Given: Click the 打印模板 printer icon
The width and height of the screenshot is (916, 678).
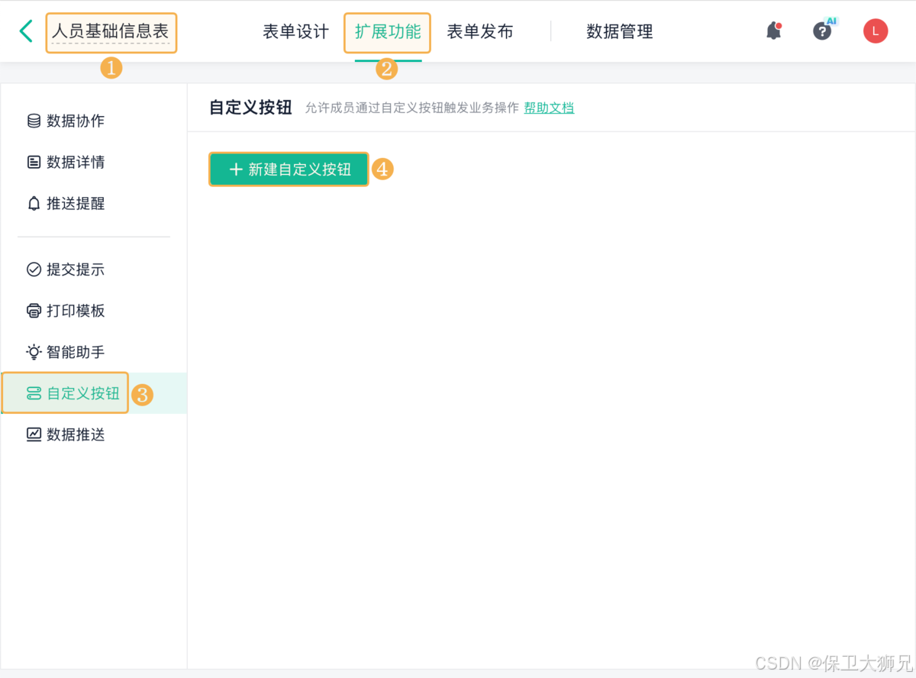Looking at the screenshot, I should [34, 311].
